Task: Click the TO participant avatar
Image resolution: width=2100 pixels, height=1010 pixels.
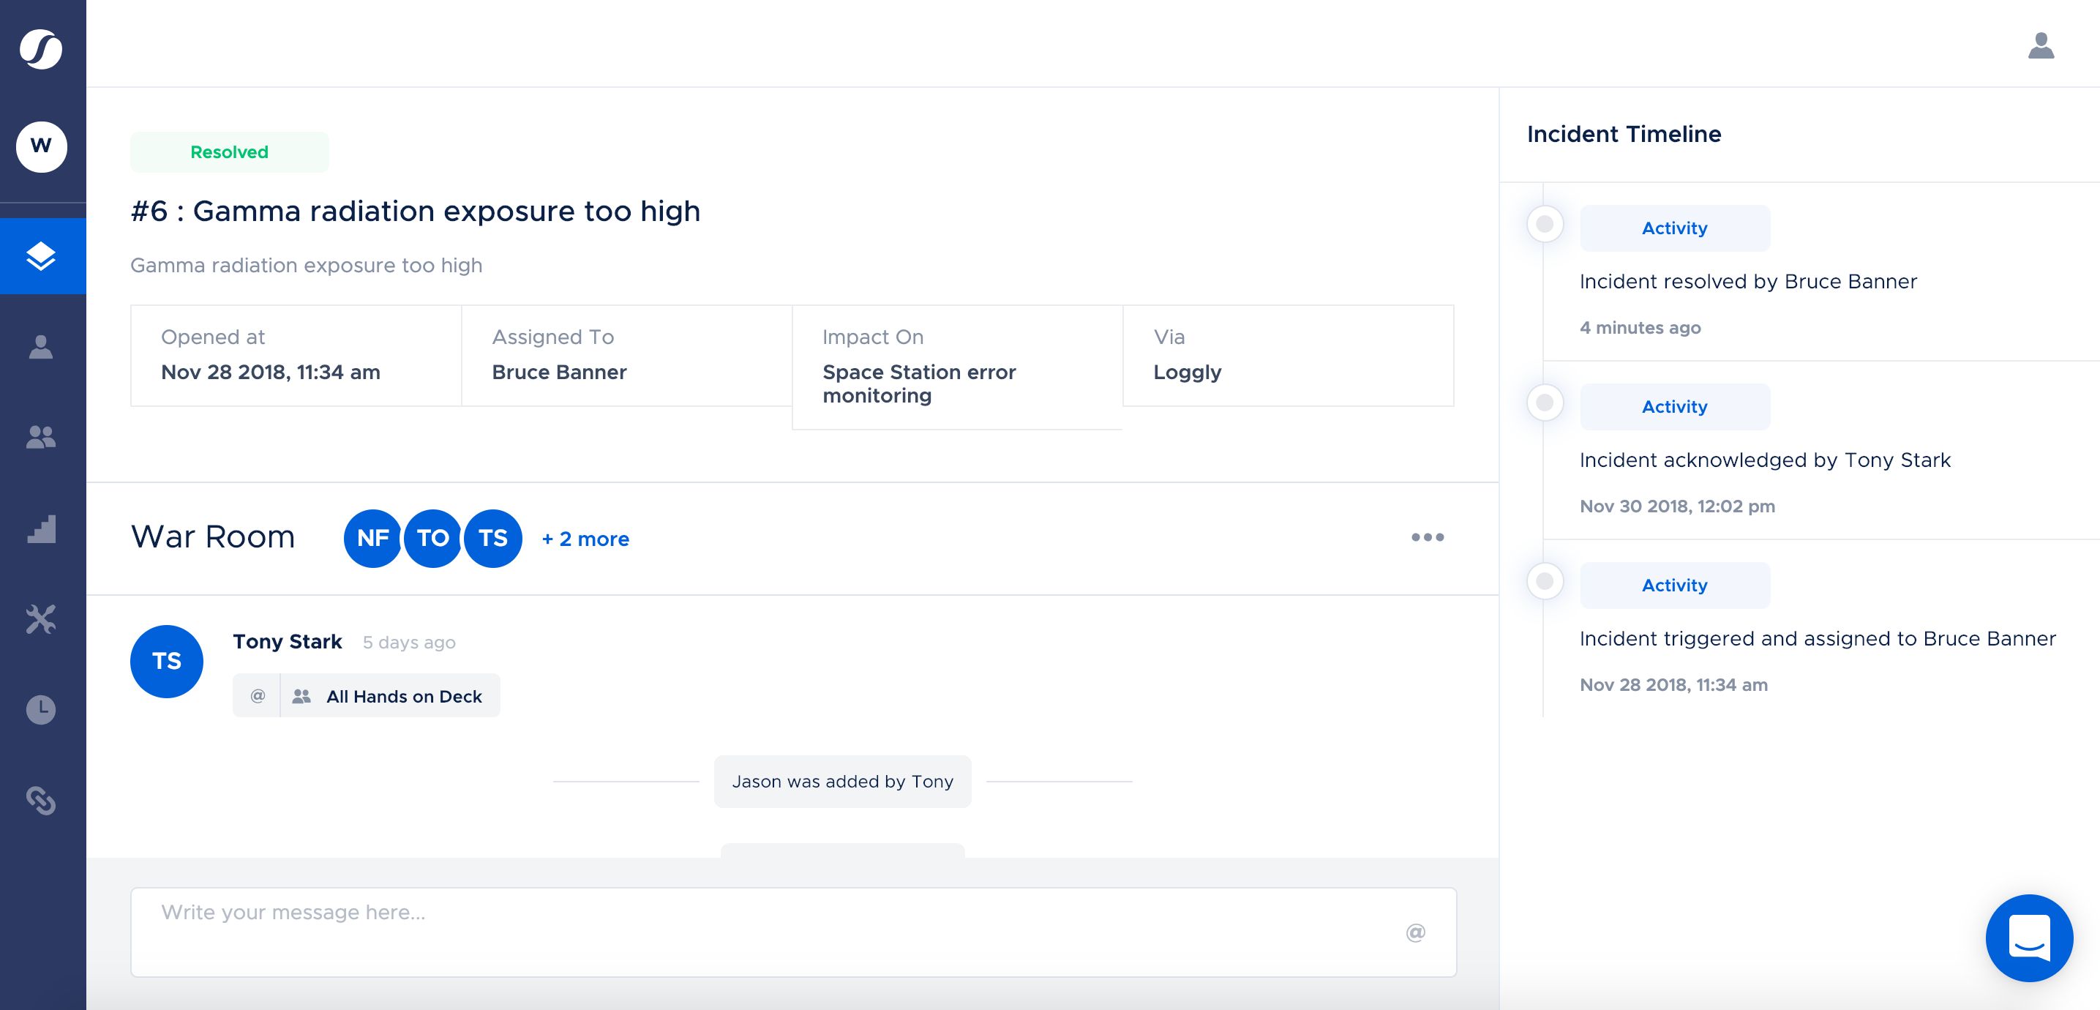Action: click(x=433, y=538)
